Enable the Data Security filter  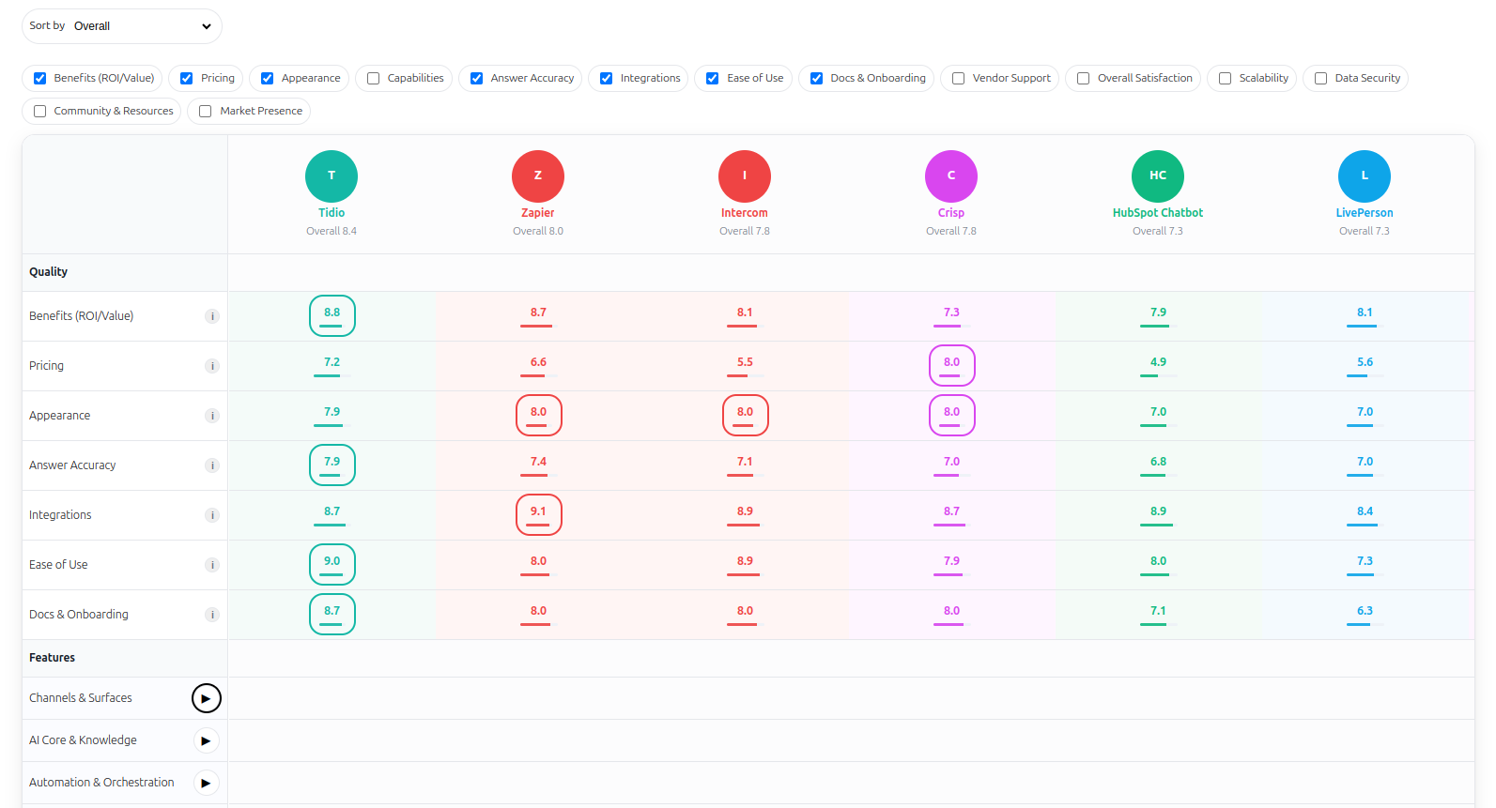(1321, 79)
